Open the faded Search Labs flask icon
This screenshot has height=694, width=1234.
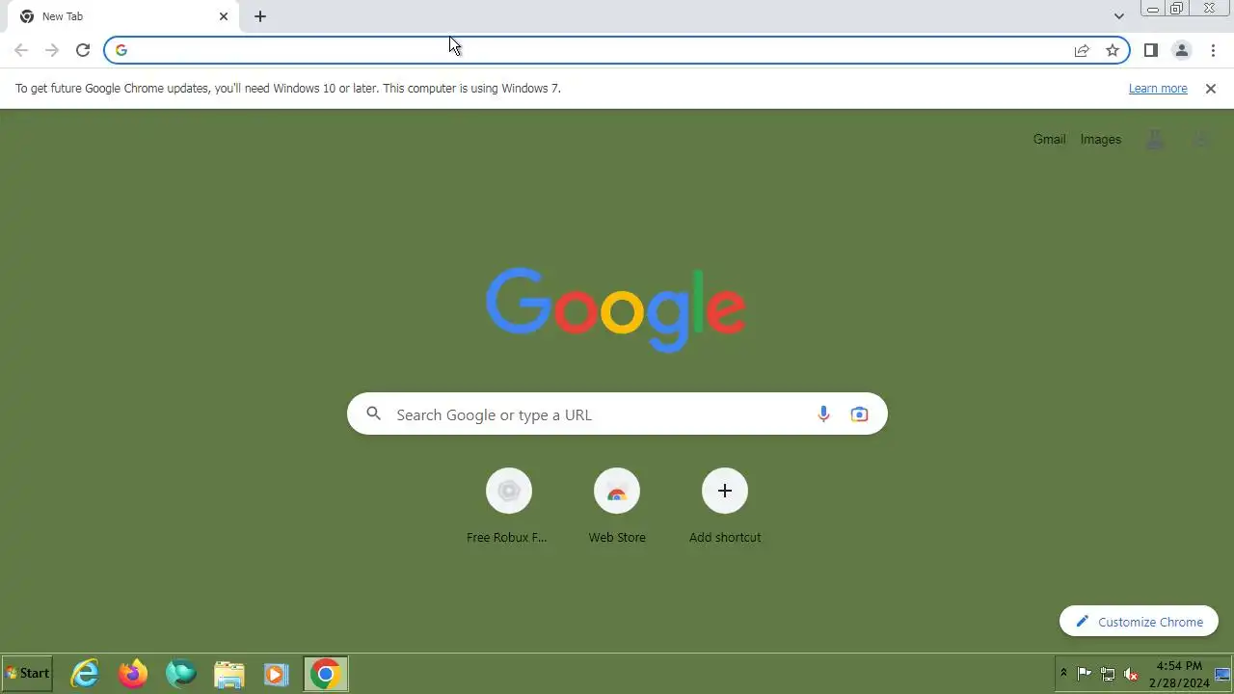click(x=1155, y=140)
